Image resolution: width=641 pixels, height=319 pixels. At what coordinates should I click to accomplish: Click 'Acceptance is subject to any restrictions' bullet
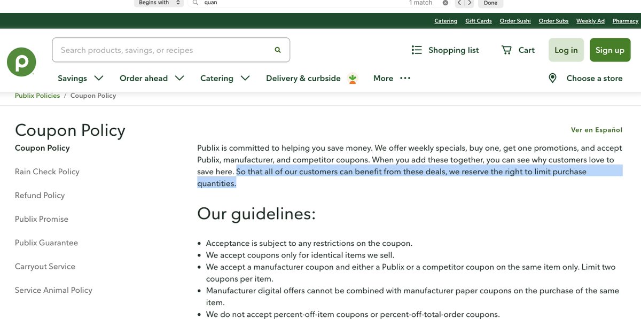[x=309, y=243]
